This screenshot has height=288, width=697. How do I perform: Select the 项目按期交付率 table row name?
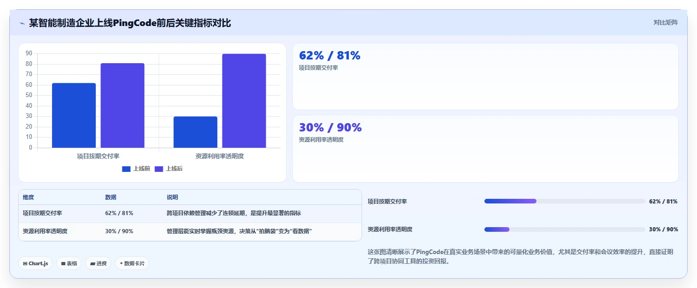tap(42, 213)
